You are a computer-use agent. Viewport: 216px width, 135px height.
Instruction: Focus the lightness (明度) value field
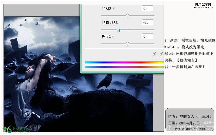point(147,36)
